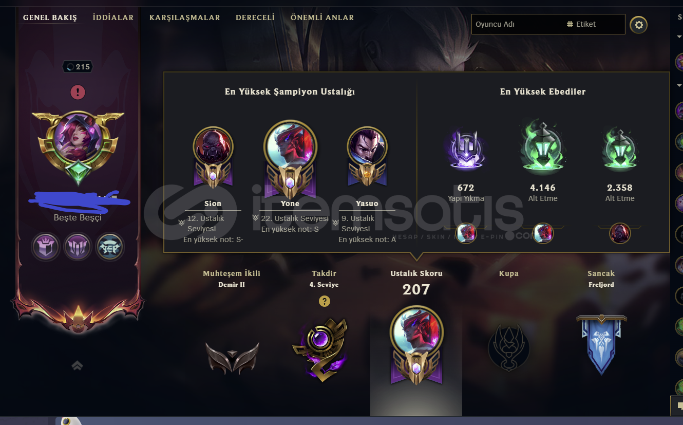Screen dimensions: 683x425
Task: Click the Oyuncu Adı search field
Action: pyautogui.click(x=517, y=24)
